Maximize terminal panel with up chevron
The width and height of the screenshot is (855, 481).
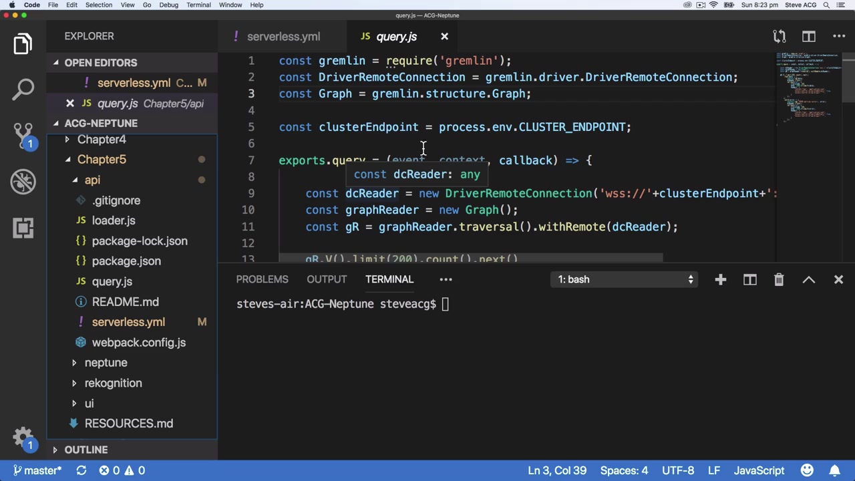pos(809,280)
